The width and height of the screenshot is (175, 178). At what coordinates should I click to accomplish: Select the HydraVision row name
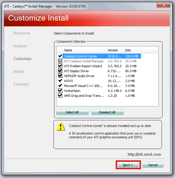point(72,91)
